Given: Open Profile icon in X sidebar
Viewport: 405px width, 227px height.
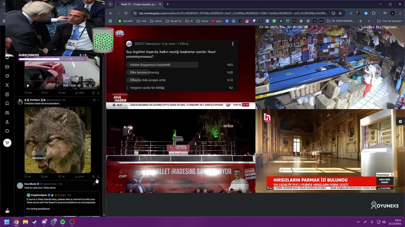Looking at the screenshot, I should pos(7,122).
